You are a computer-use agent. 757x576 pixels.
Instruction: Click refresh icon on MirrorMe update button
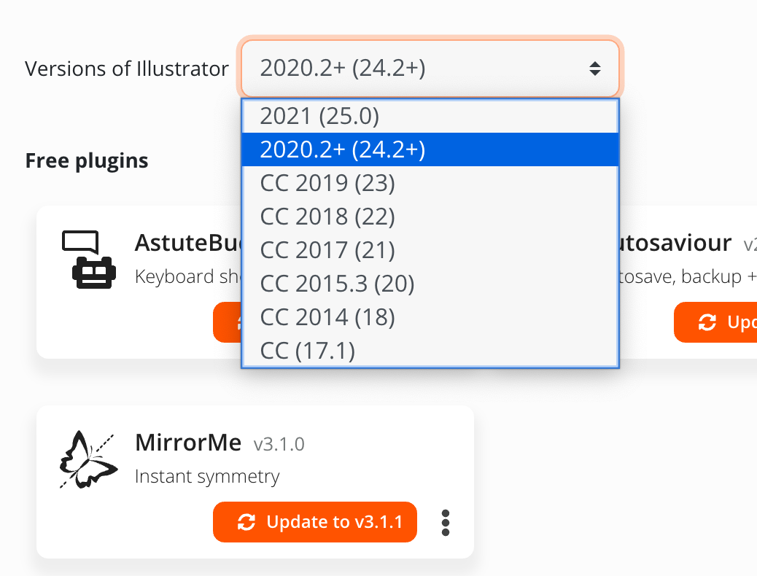246,522
